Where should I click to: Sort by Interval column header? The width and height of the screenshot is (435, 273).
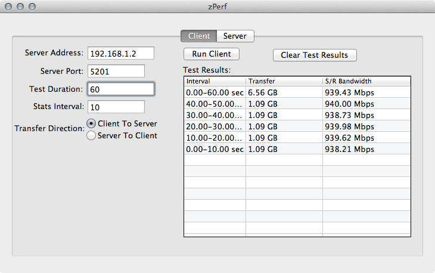click(214, 81)
